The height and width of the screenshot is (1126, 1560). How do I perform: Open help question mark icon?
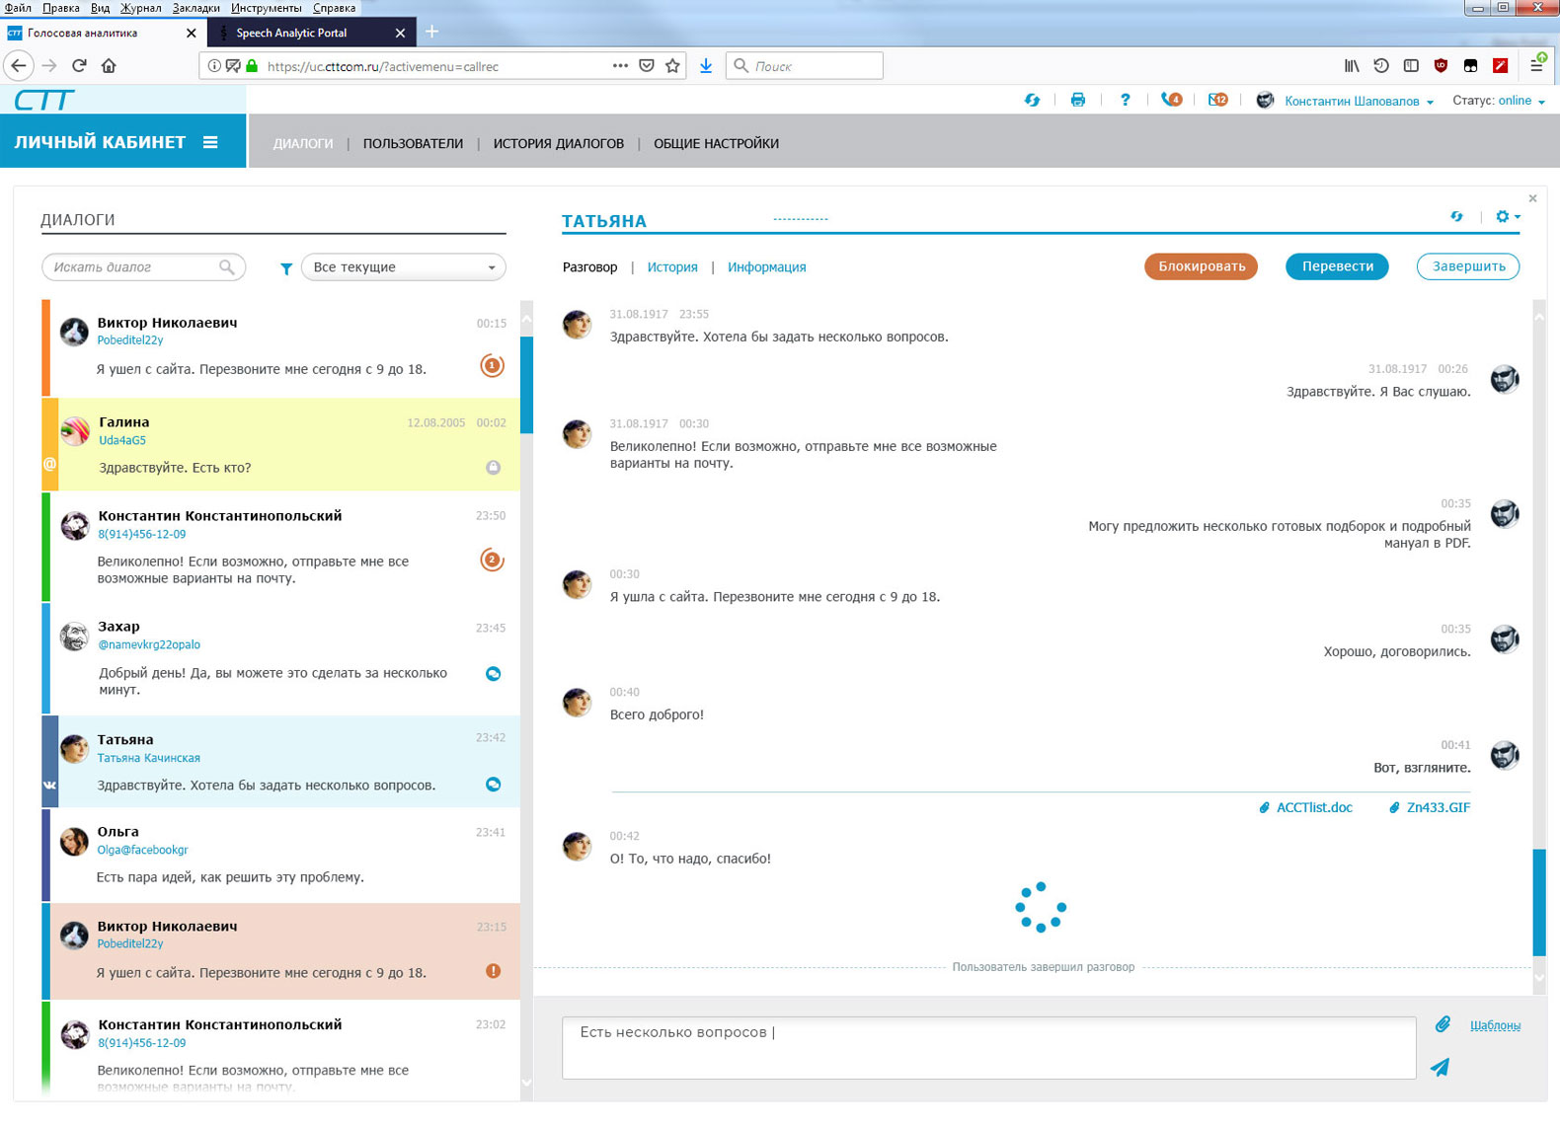(x=1125, y=100)
